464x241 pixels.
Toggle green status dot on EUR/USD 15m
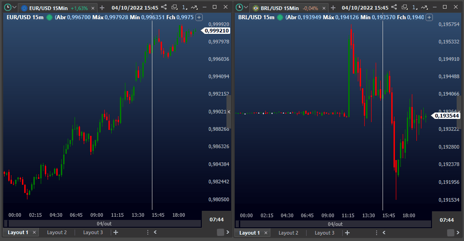point(49,17)
